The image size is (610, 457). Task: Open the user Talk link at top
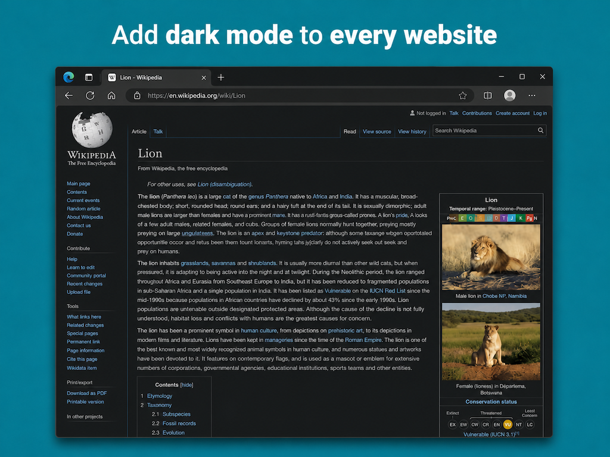(x=454, y=114)
